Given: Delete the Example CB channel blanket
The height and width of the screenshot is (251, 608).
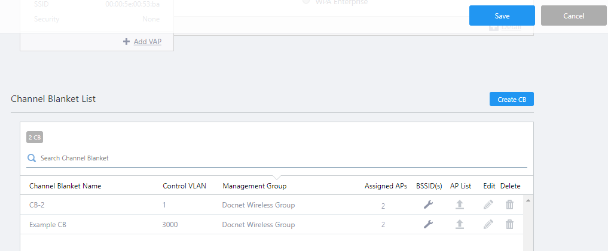Looking at the screenshot, I should click(509, 225).
